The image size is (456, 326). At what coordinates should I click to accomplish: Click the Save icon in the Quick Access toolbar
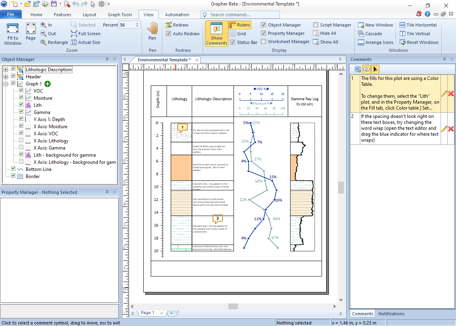click(53, 4)
